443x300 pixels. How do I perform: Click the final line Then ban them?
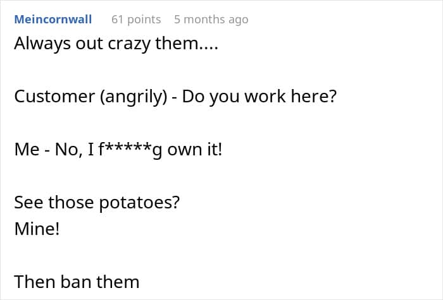(x=77, y=282)
